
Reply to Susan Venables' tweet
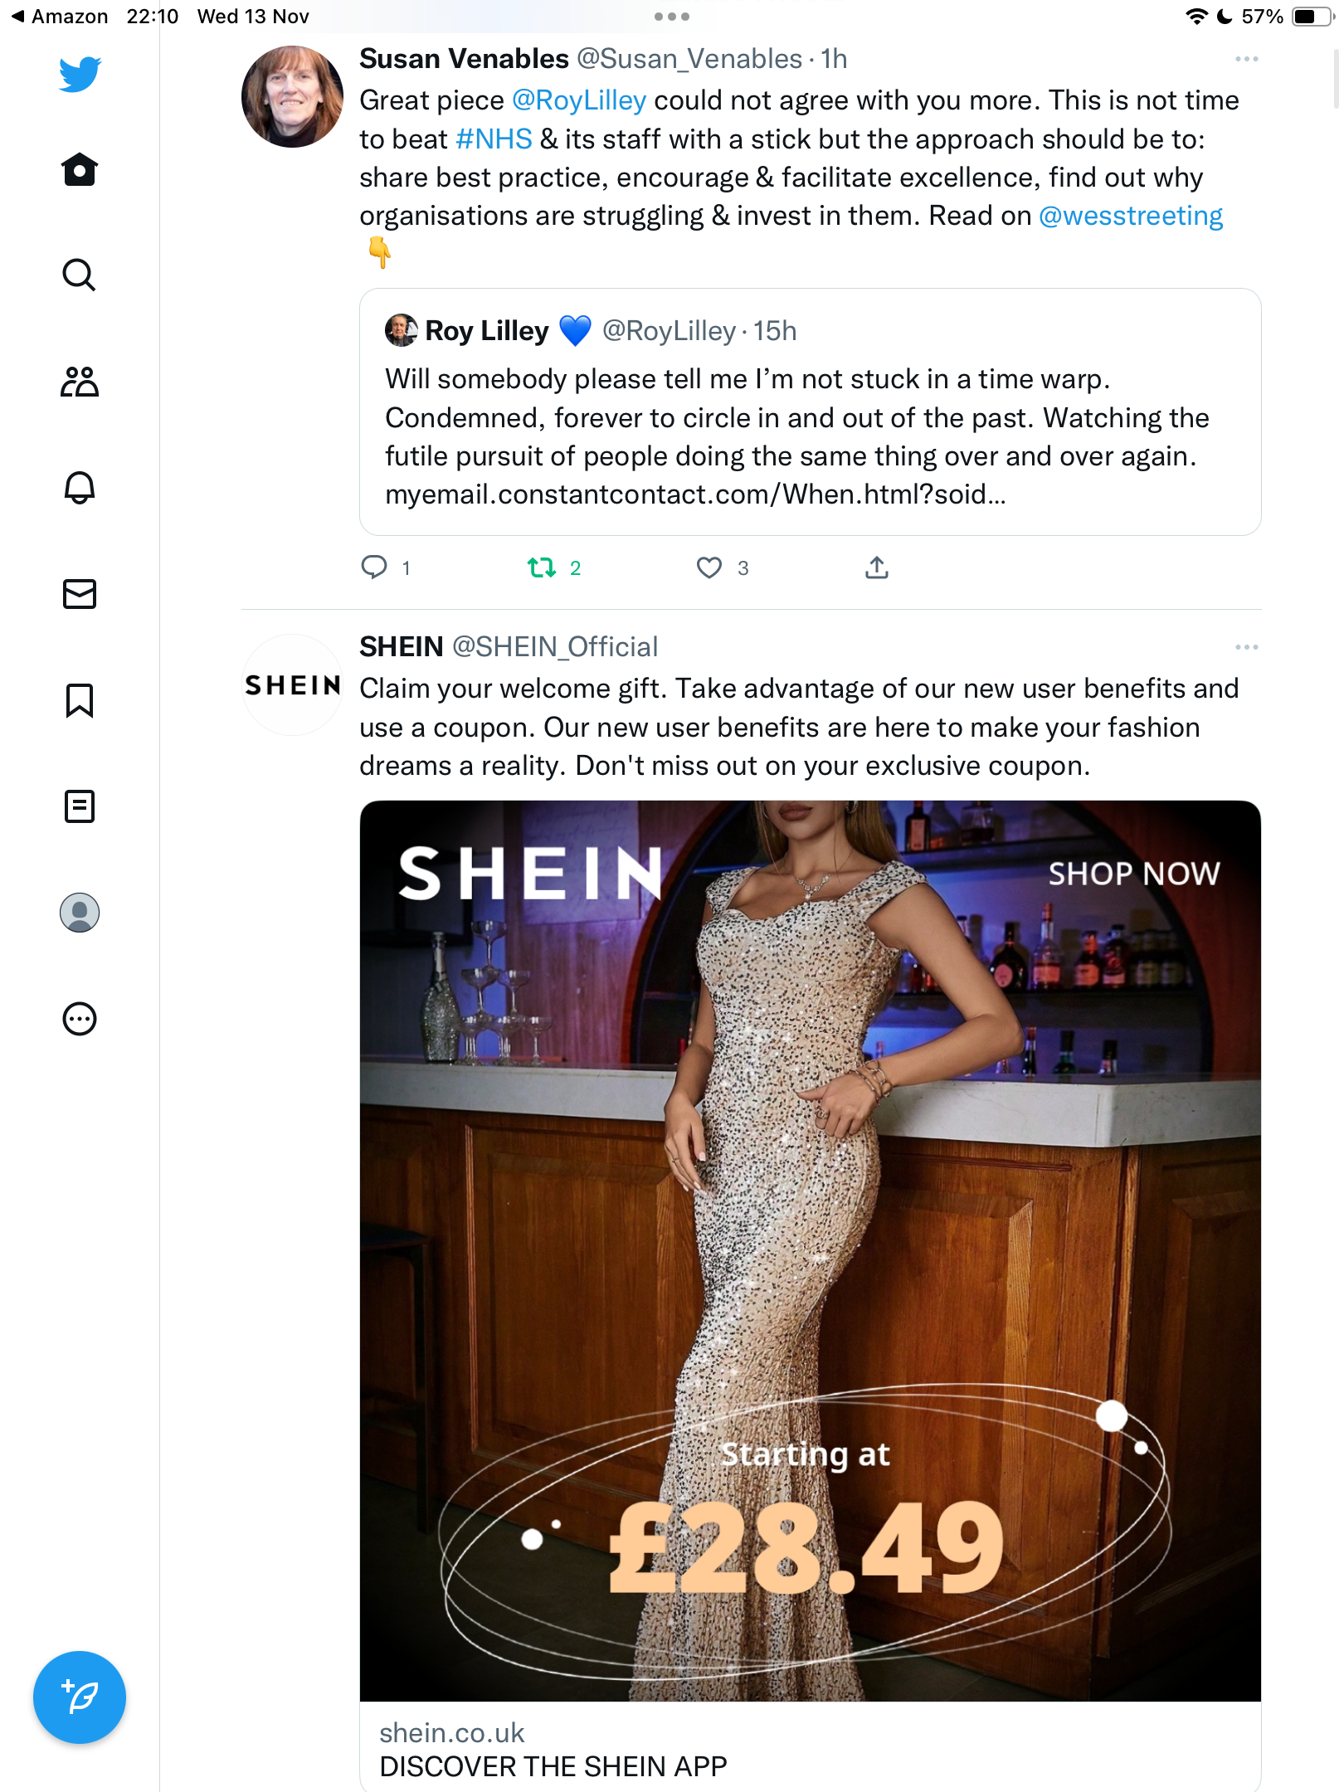click(x=374, y=567)
